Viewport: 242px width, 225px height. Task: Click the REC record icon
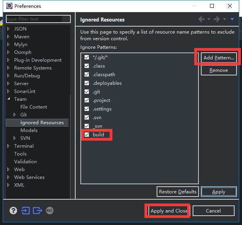tap(50, 211)
